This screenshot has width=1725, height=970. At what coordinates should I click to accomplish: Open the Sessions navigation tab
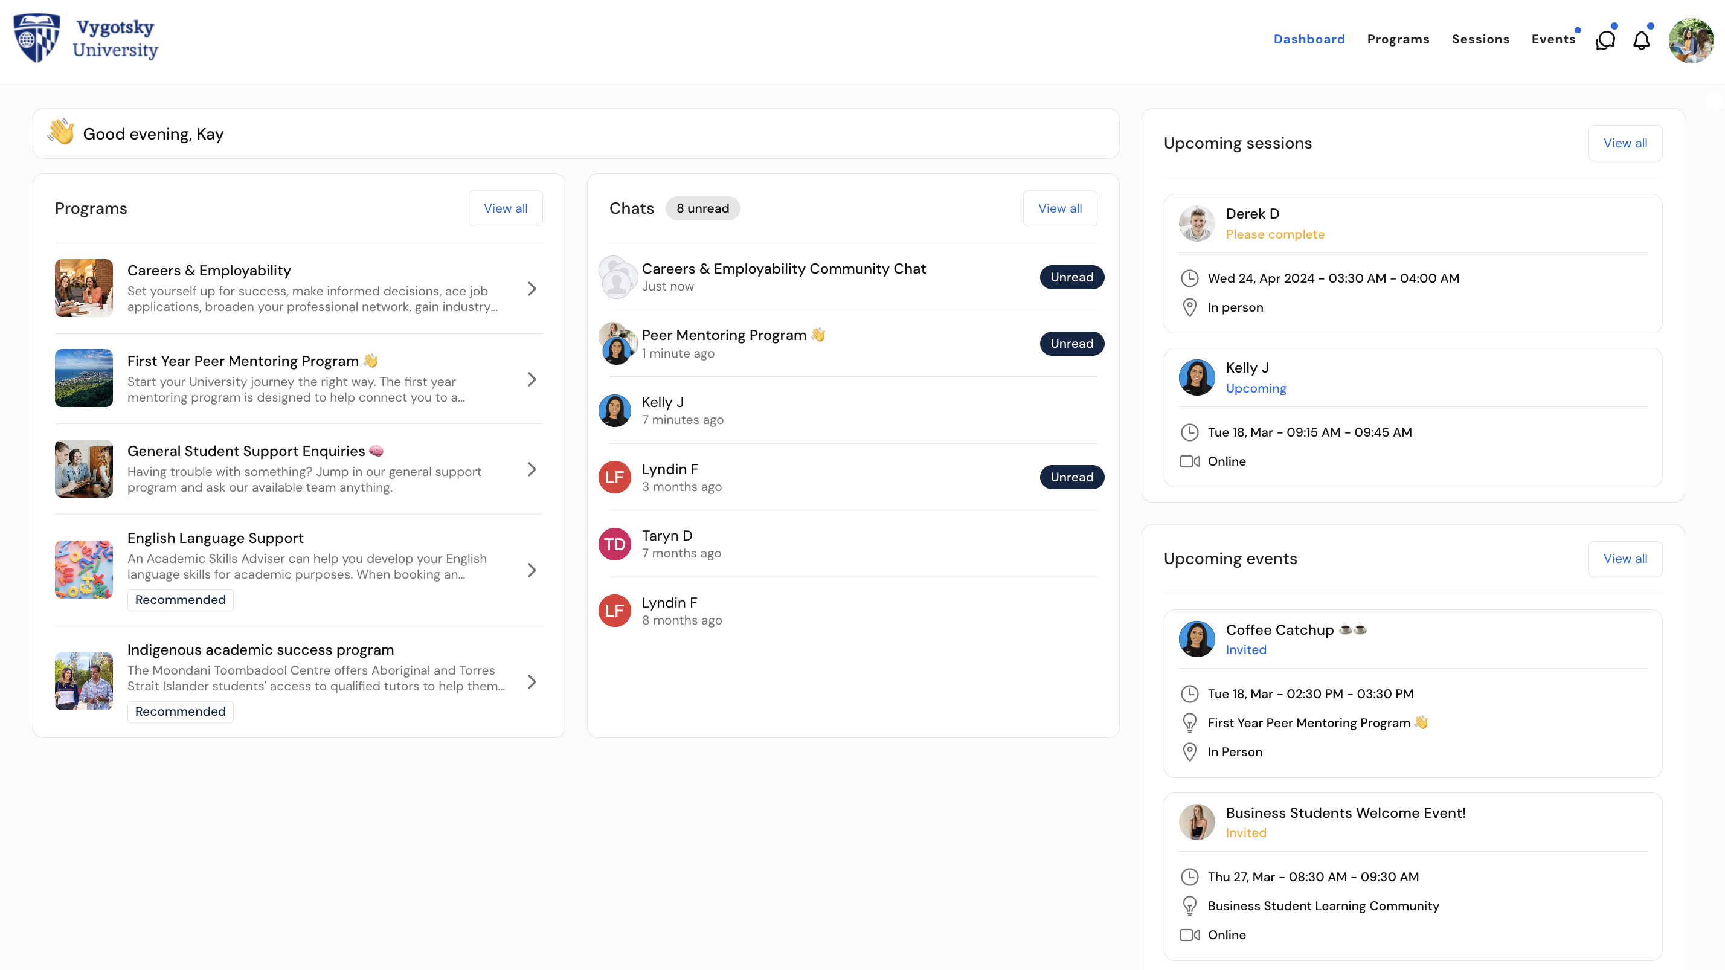(1480, 39)
